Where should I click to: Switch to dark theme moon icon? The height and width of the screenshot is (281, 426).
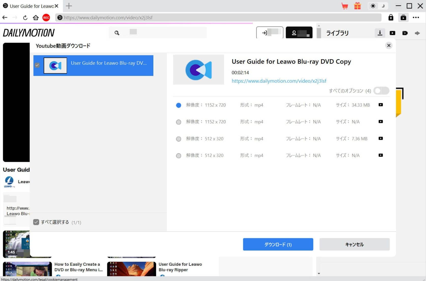tap(383, 6)
